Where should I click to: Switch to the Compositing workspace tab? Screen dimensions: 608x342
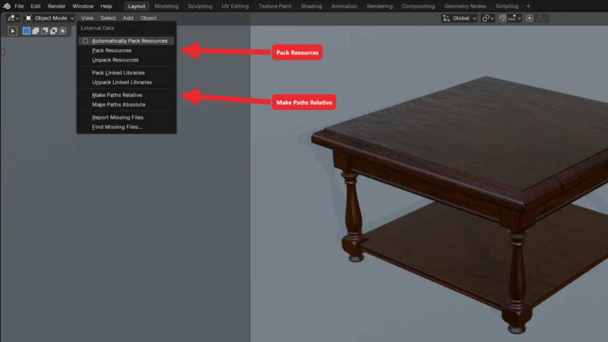pos(419,6)
